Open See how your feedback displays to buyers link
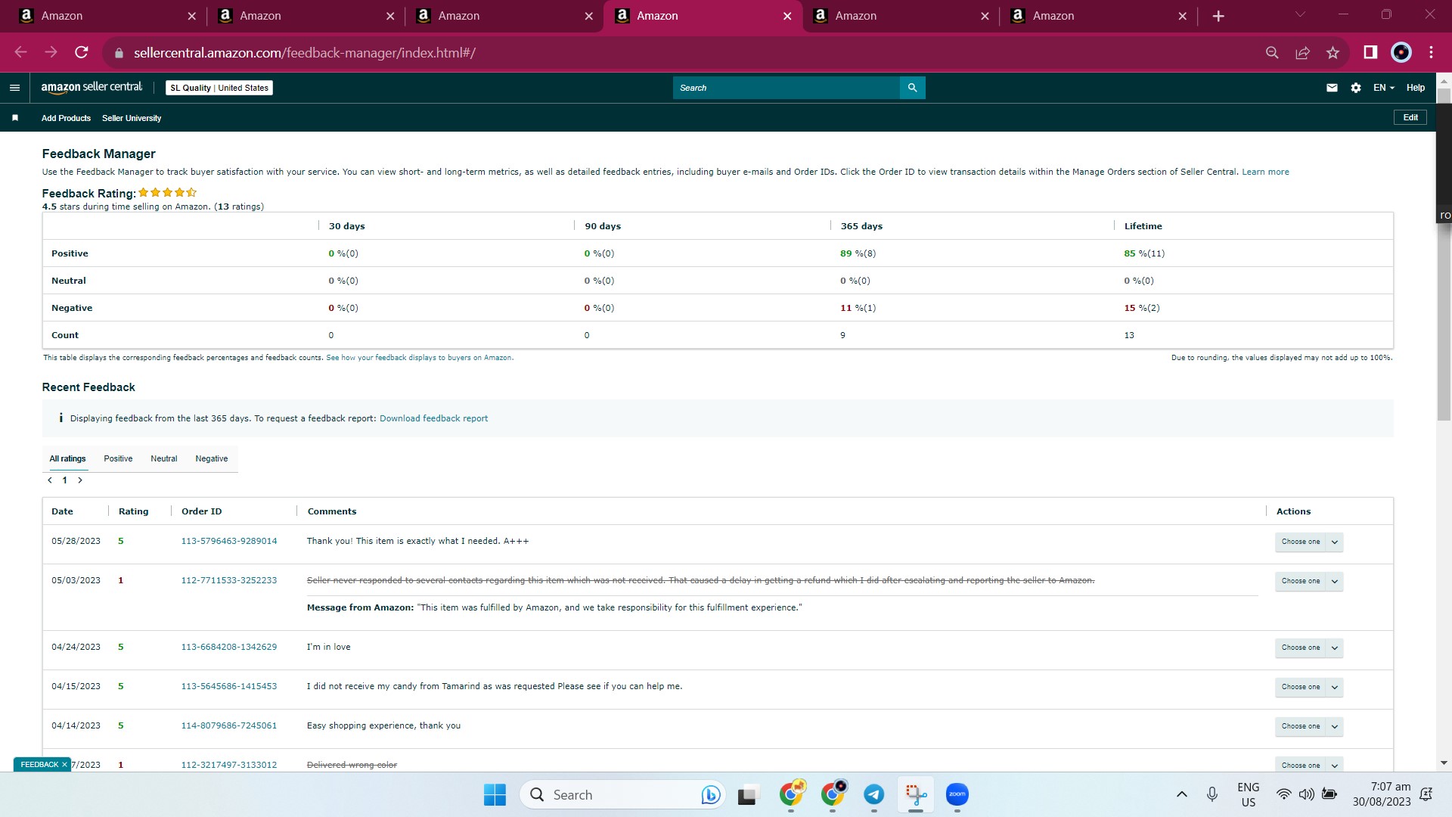Viewport: 1452px width, 817px height. [420, 358]
